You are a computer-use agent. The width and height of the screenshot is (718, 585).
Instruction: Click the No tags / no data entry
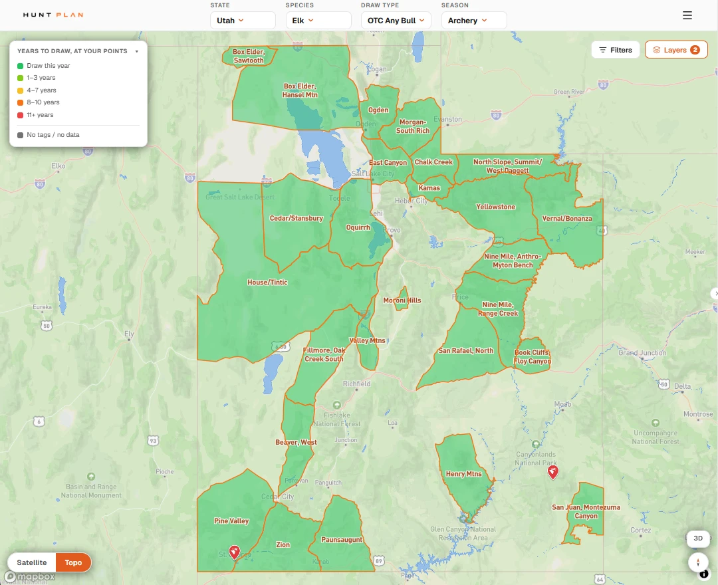tap(49, 135)
